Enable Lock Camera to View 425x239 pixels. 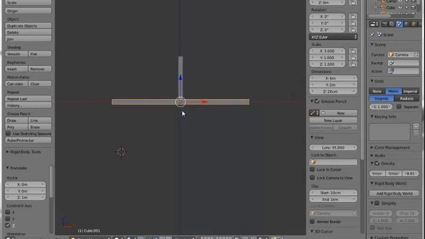pos(312,178)
